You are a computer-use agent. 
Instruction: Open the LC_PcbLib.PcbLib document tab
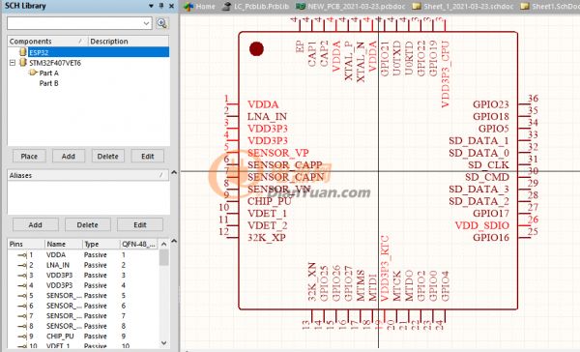tap(256, 7)
